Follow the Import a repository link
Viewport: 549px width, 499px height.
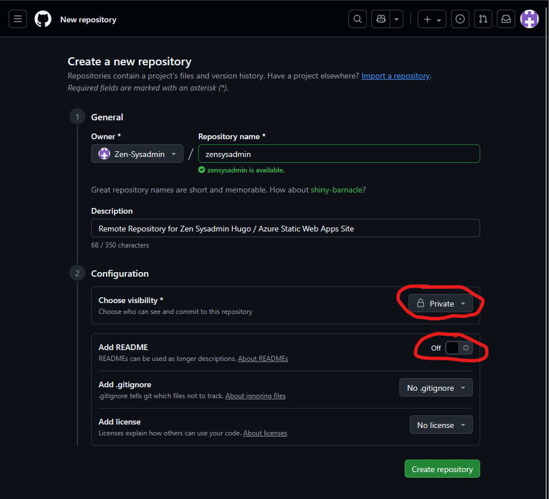(395, 76)
